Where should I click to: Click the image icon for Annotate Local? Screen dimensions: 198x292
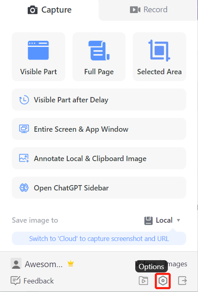coord(24,158)
